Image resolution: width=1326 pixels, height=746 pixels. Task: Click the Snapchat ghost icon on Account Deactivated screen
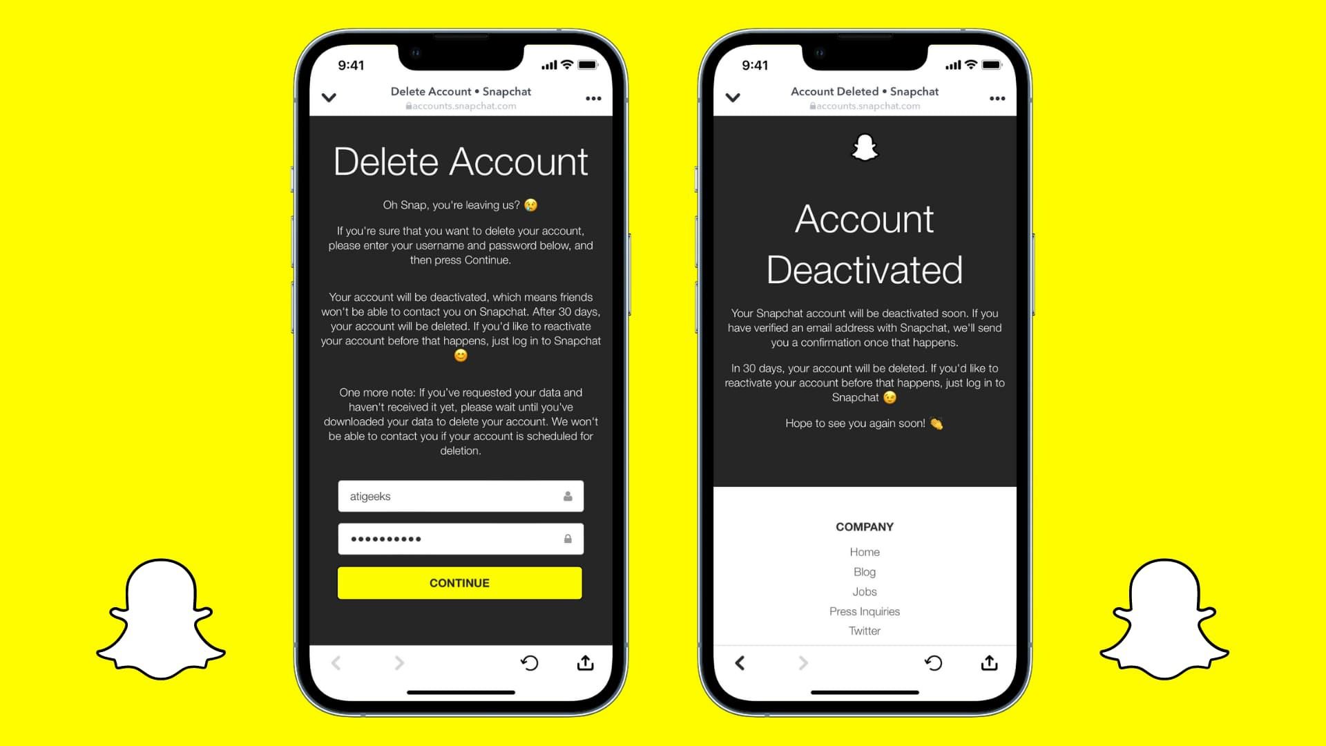pyautogui.click(x=864, y=149)
